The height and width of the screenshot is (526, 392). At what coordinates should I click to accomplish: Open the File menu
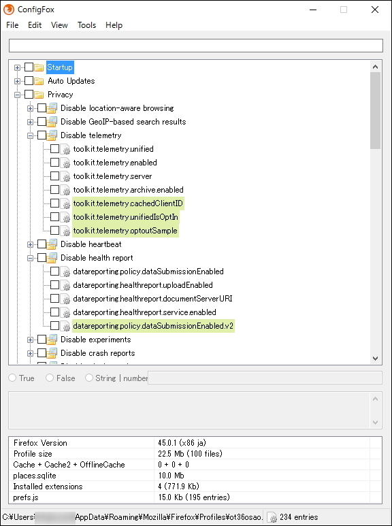click(x=12, y=25)
